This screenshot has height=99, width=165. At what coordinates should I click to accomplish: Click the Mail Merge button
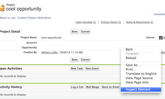tap(93, 87)
